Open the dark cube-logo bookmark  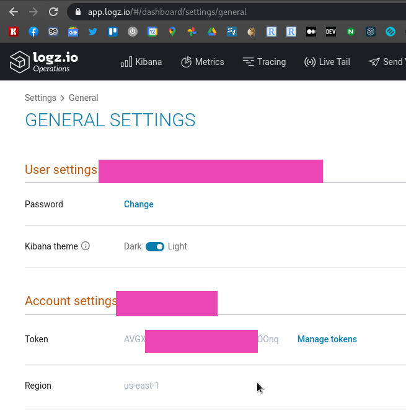tap(371, 32)
